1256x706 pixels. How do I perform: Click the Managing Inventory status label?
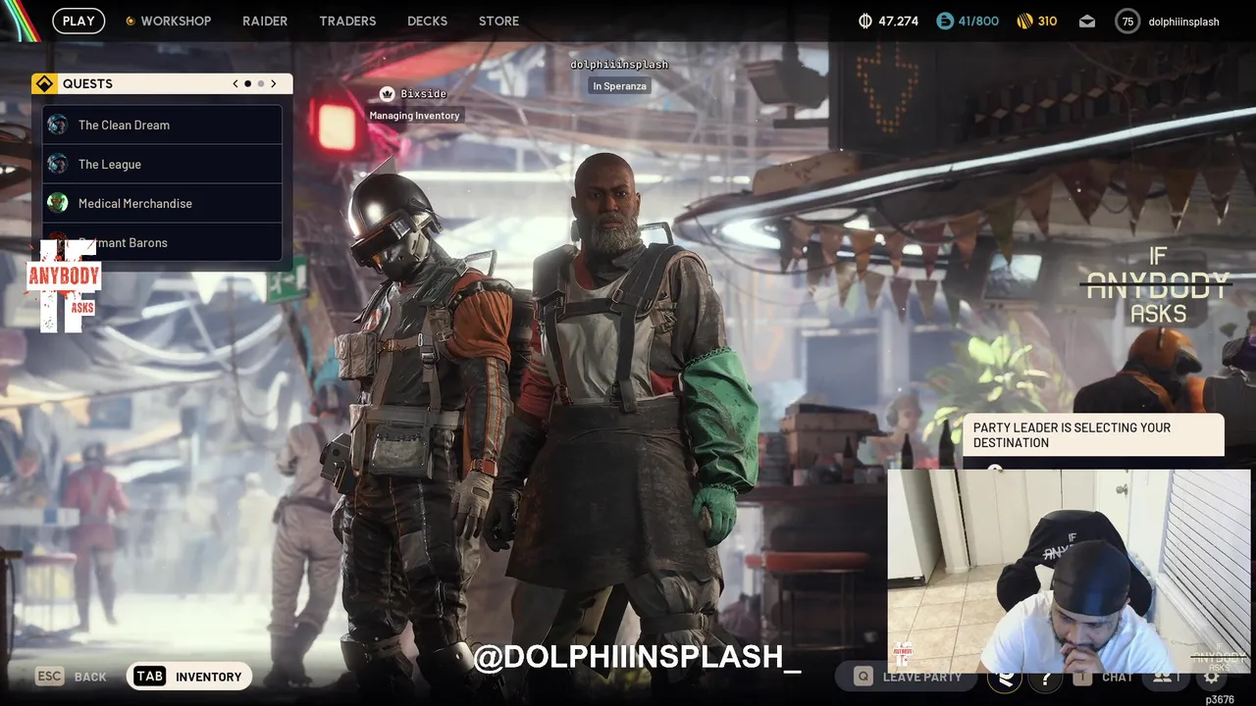414,116
